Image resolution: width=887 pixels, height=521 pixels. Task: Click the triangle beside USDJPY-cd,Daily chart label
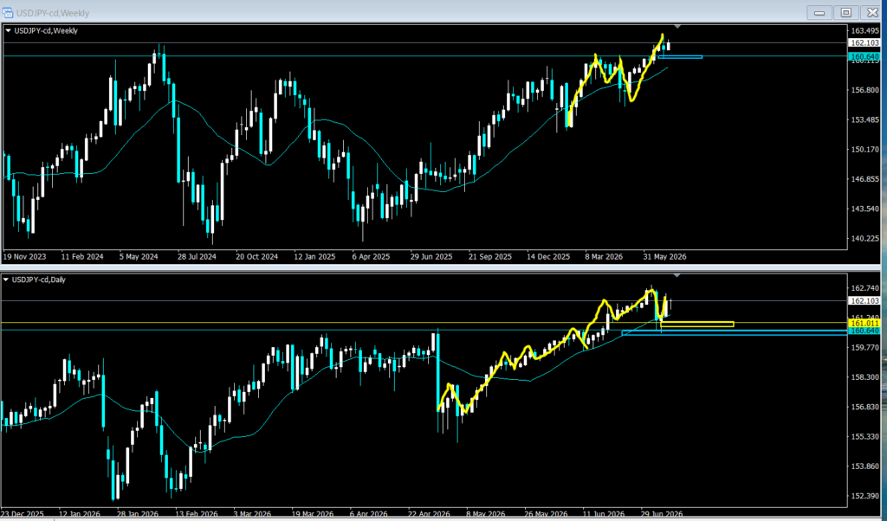pyautogui.click(x=7, y=280)
